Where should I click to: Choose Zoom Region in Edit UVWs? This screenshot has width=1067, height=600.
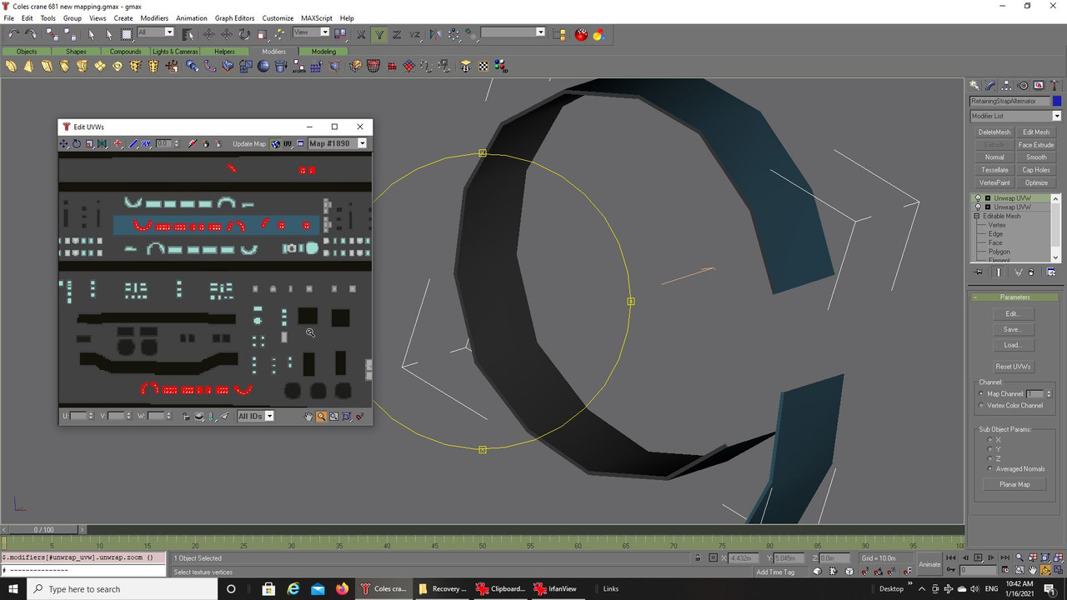333,417
